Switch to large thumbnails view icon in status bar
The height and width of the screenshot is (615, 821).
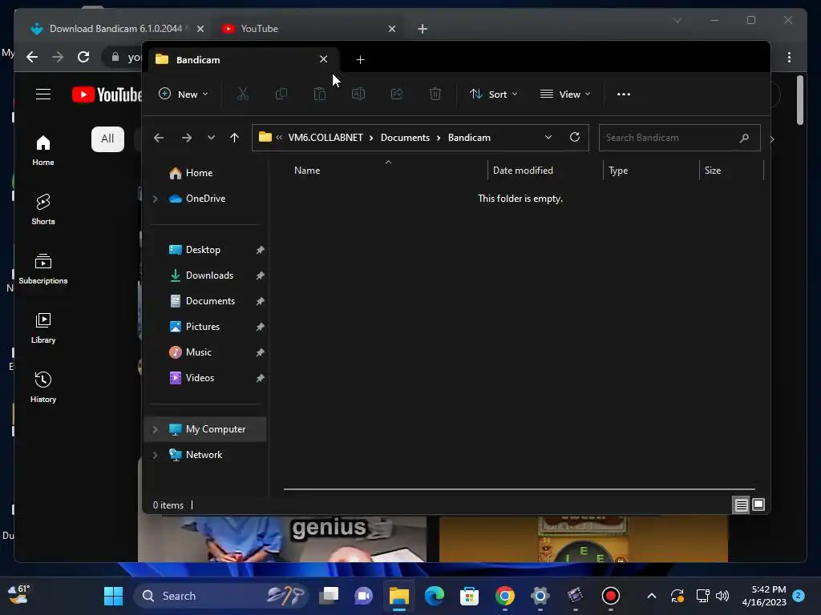[x=758, y=504]
